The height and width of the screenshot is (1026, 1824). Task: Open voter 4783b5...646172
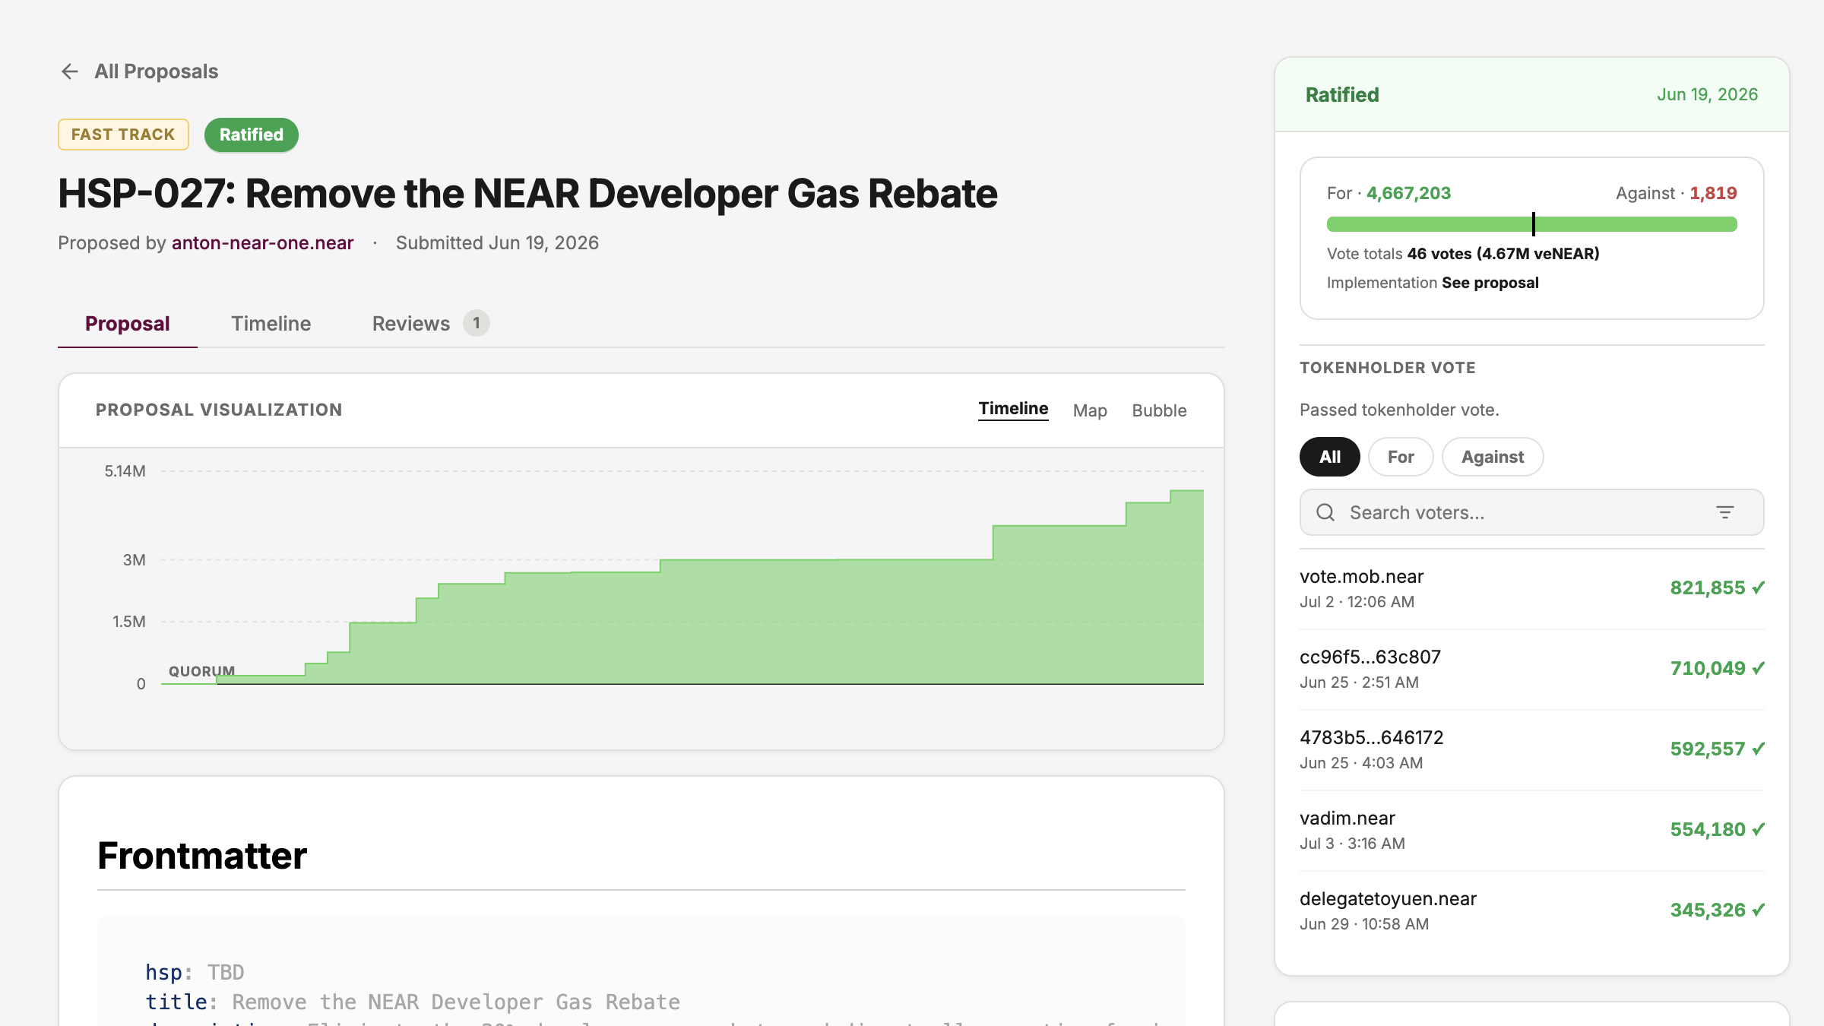pyautogui.click(x=1372, y=738)
